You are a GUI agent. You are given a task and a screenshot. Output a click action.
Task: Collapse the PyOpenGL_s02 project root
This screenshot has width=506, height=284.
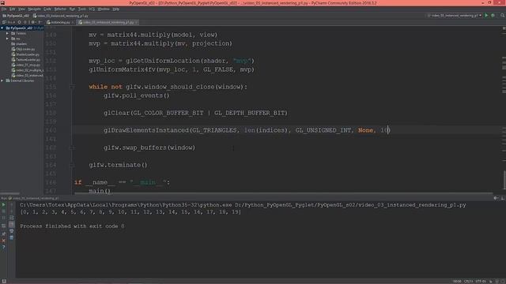coord(2,28)
